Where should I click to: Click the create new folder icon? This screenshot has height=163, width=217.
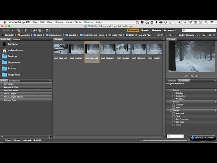pyautogui.click(x=210, y=35)
